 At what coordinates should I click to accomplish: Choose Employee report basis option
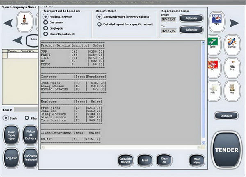pyautogui.click(x=53, y=28)
